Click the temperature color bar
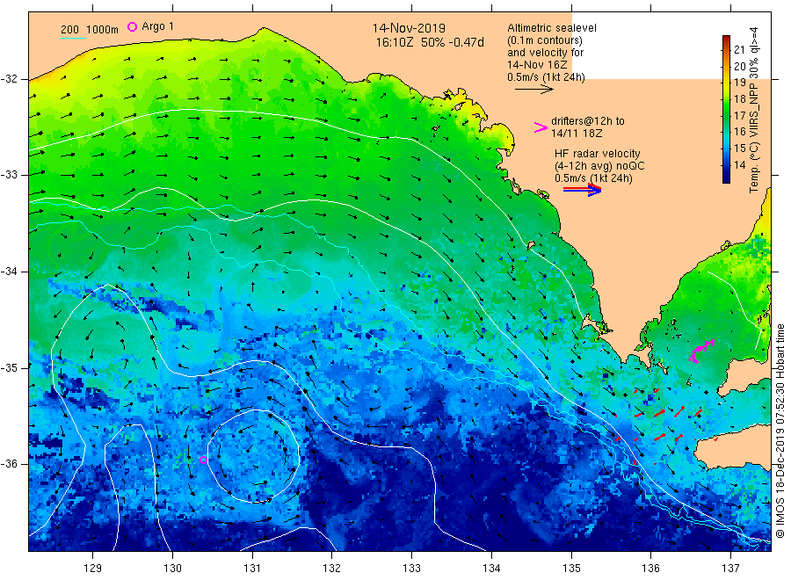 pyautogui.click(x=726, y=109)
